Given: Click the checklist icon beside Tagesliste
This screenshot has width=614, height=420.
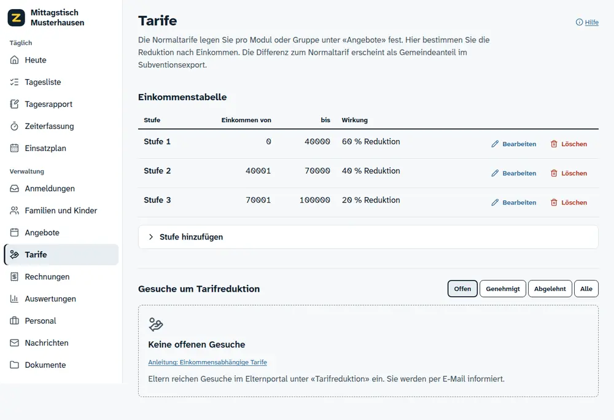Looking at the screenshot, I should [15, 82].
